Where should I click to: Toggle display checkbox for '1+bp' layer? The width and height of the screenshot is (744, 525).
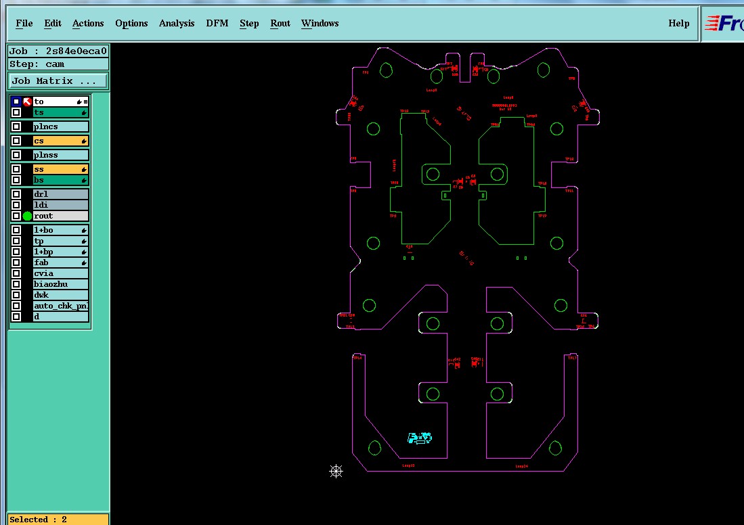16,252
